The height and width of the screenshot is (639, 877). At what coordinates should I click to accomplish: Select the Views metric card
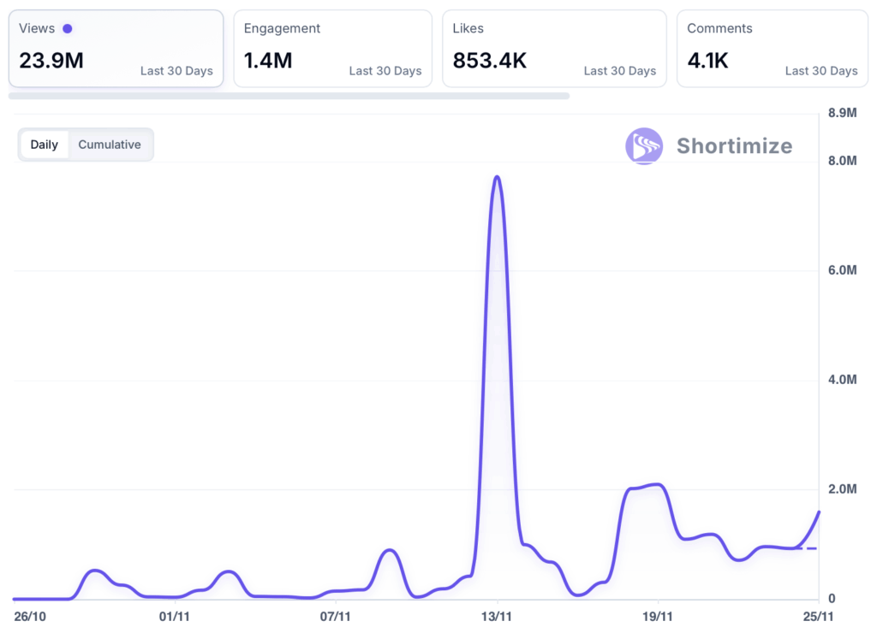click(x=116, y=49)
